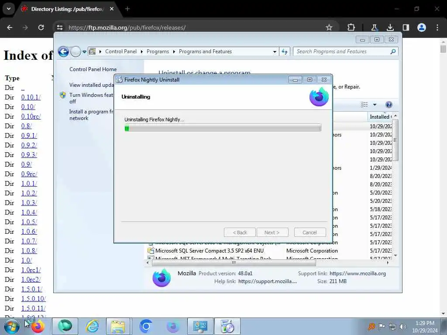Open the parent directory .. link
447x335 pixels.
[x=23, y=88]
